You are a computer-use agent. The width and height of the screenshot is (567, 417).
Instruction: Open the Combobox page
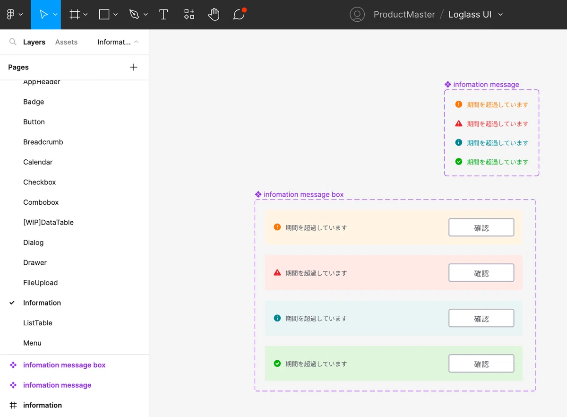[x=41, y=202]
